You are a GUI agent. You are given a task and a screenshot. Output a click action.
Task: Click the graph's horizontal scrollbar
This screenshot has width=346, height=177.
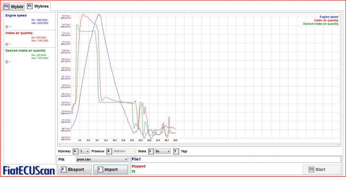[x=198, y=144]
